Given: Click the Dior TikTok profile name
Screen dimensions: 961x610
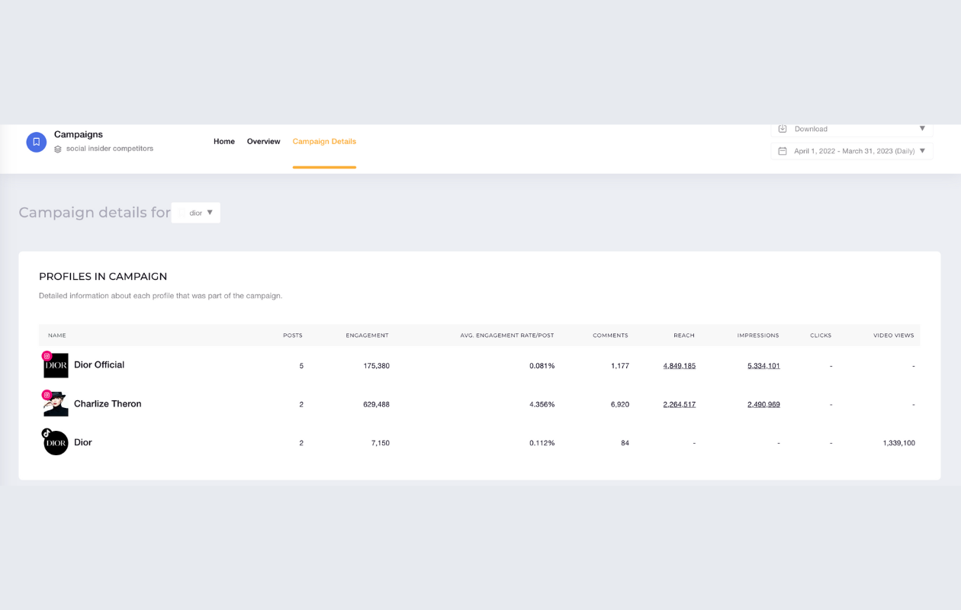Looking at the screenshot, I should 83,442.
